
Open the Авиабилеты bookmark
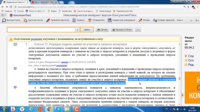pyautogui.click(x=65, y=11)
